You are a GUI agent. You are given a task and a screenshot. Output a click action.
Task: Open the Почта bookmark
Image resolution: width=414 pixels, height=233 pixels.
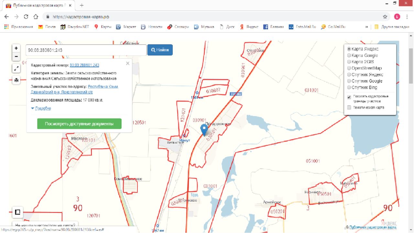(47, 27)
